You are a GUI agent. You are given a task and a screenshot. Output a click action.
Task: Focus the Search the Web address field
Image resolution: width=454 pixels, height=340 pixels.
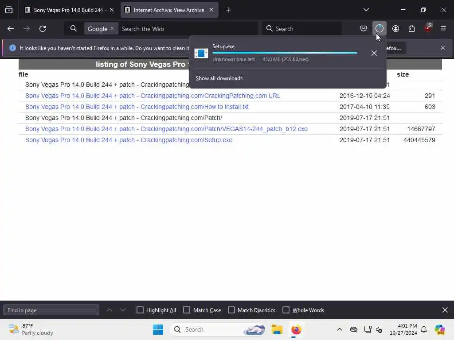pyautogui.click(x=188, y=29)
